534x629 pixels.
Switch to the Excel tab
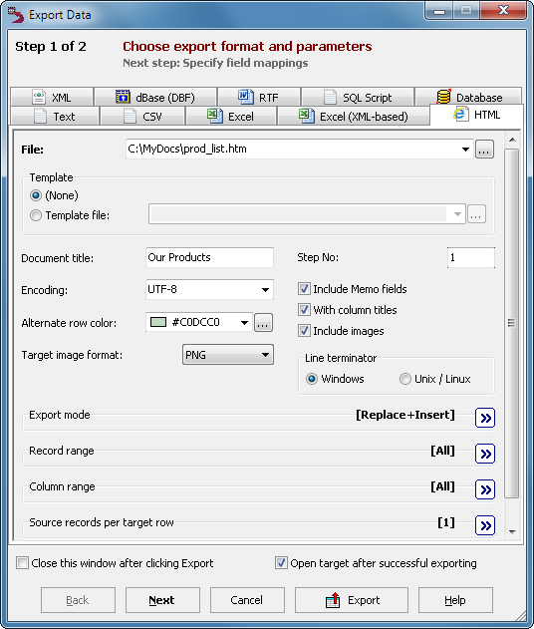(231, 117)
